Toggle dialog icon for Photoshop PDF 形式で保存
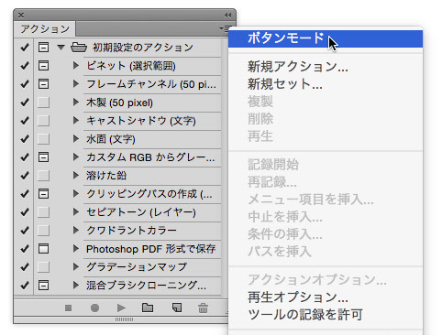Viewport: 442px width, 335px height. click(x=43, y=249)
